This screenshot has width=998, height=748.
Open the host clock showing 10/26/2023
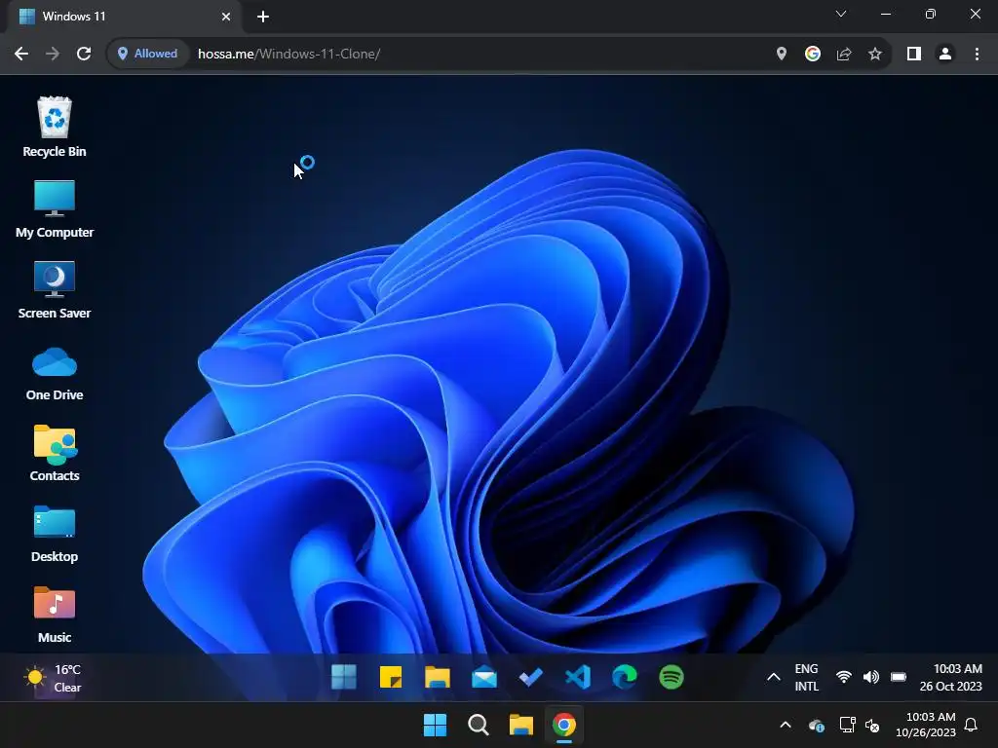pyautogui.click(x=926, y=725)
